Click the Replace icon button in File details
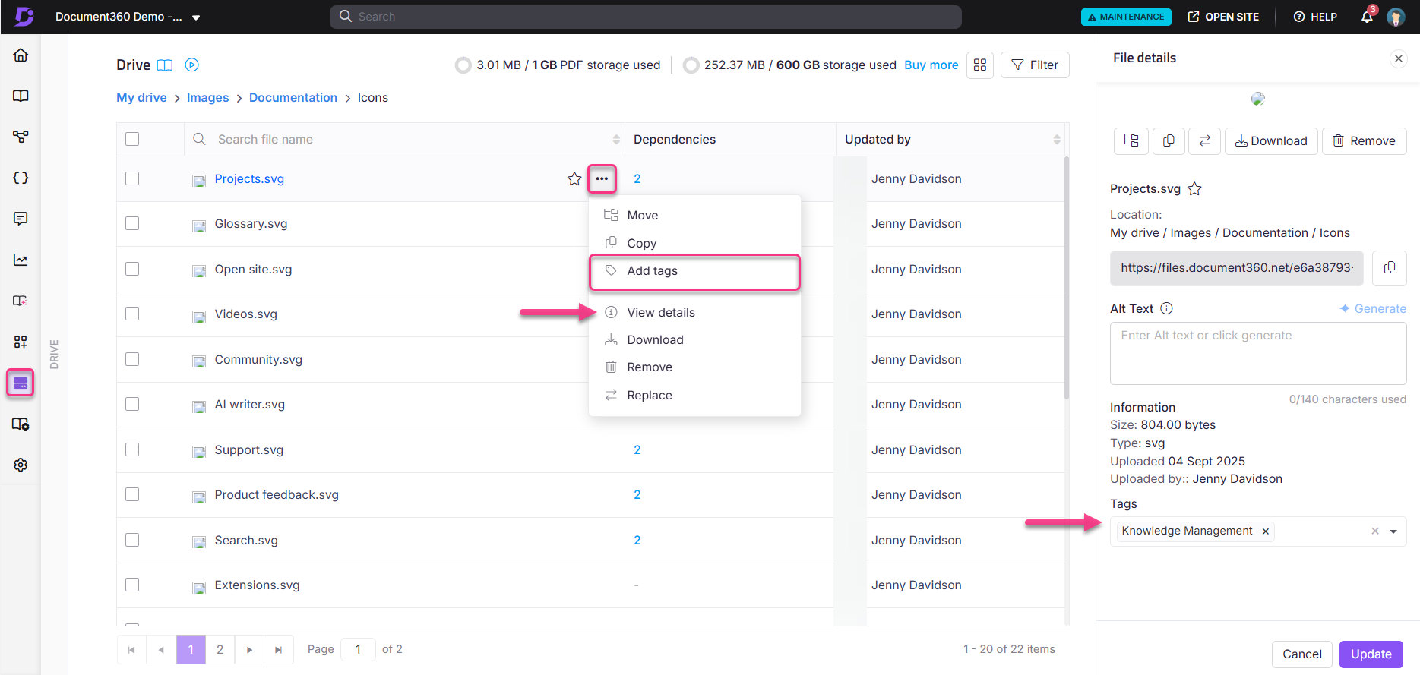This screenshot has height=675, width=1420. point(1205,141)
